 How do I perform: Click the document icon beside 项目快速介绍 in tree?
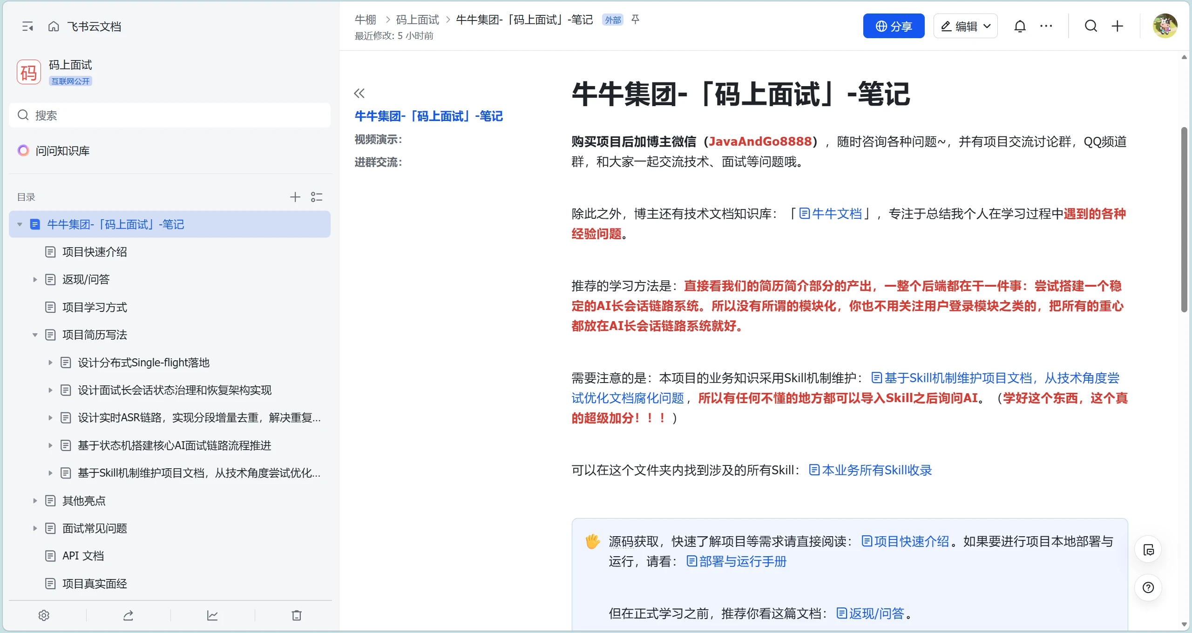(x=50, y=252)
